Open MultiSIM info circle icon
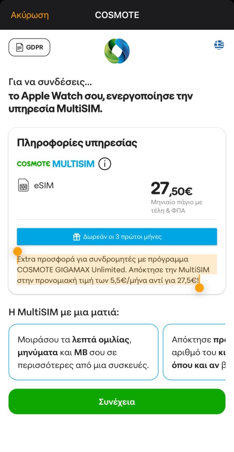234x452 pixels. (x=105, y=164)
